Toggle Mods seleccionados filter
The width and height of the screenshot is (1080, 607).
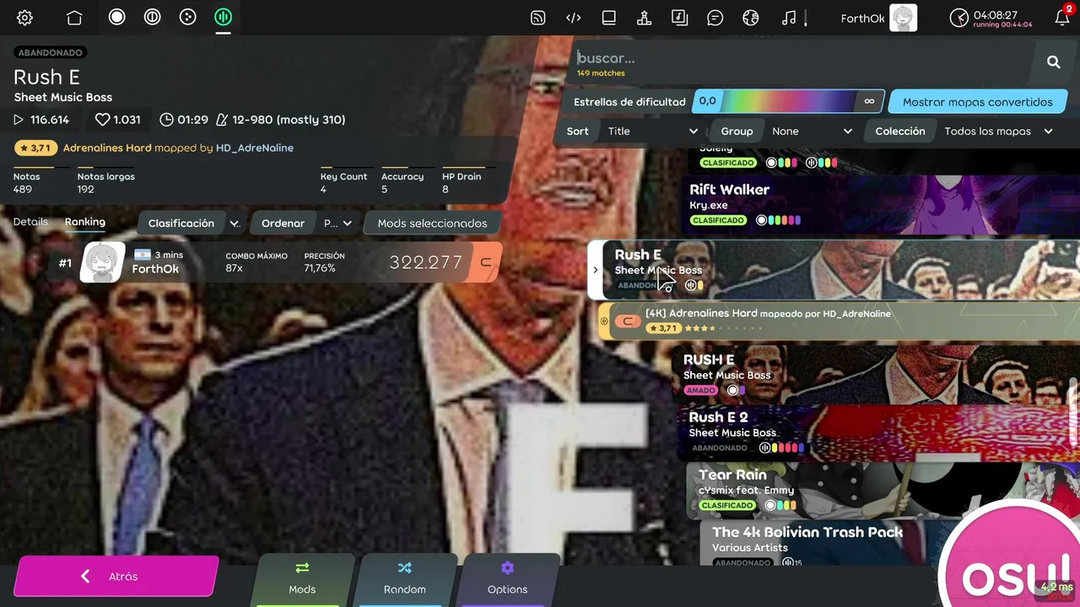coord(432,223)
